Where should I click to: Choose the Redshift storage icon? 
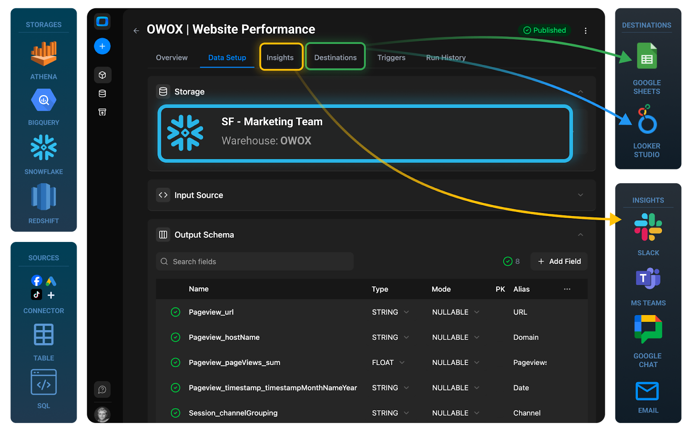tap(43, 197)
